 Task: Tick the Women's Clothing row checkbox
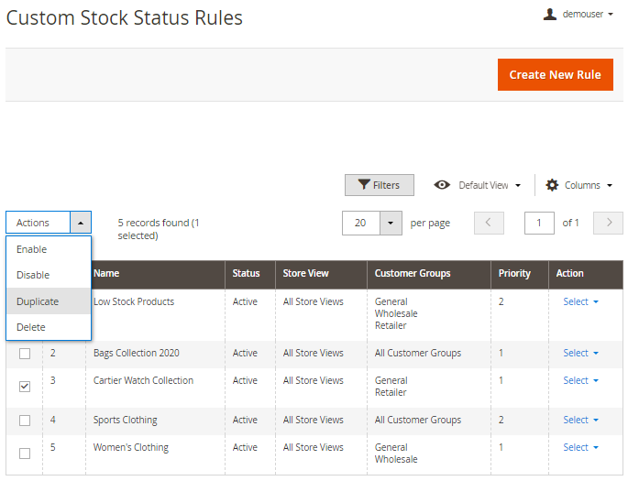25,454
